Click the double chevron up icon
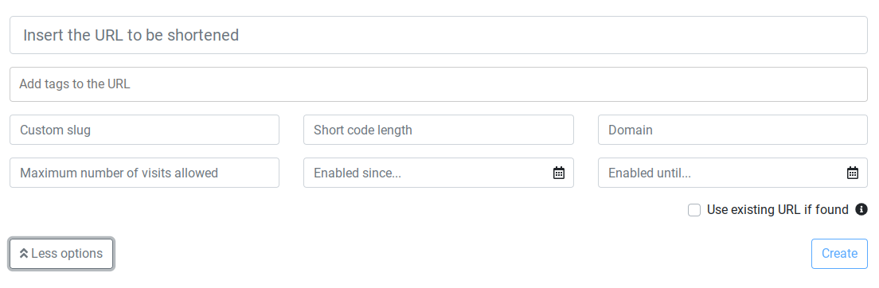This screenshot has height=288, width=879. coord(24,254)
